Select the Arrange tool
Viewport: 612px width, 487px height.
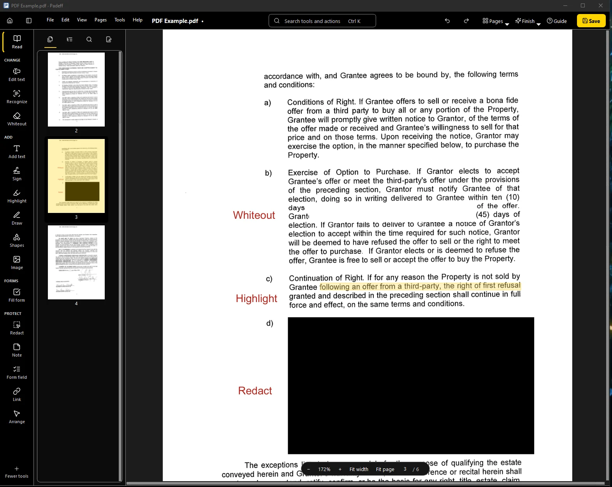coord(17,417)
